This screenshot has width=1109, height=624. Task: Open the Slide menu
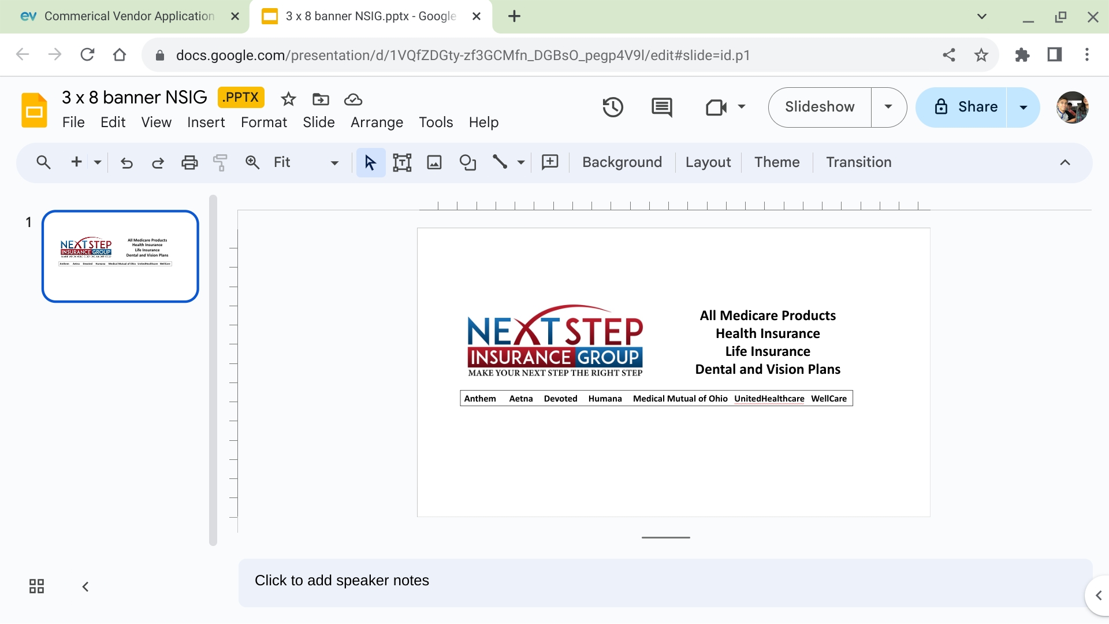tap(319, 122)
